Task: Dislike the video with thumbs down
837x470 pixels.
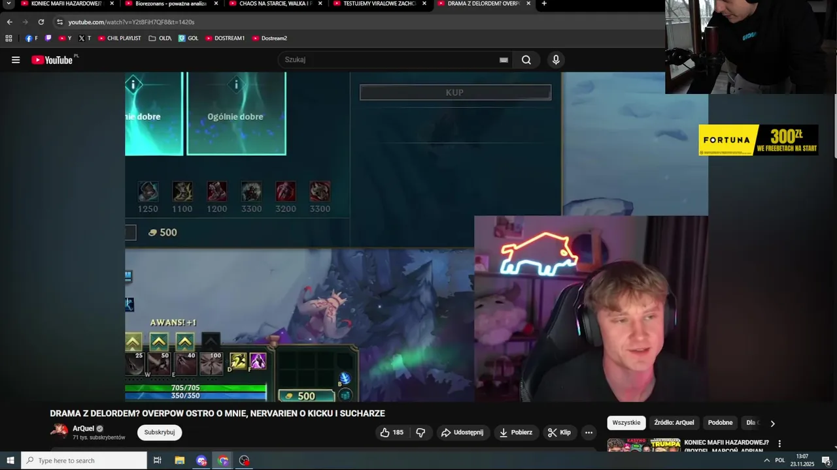Action: point(420,432)
